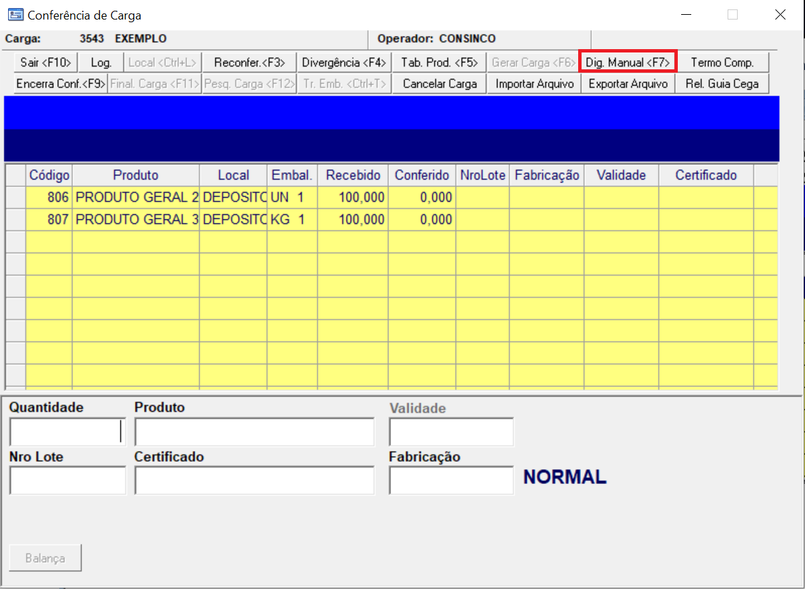Click Recebido value in row 806
This screenshot has width=805, height=589.
353,197
